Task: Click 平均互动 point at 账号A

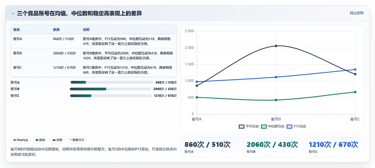Action: coord(197,86)
